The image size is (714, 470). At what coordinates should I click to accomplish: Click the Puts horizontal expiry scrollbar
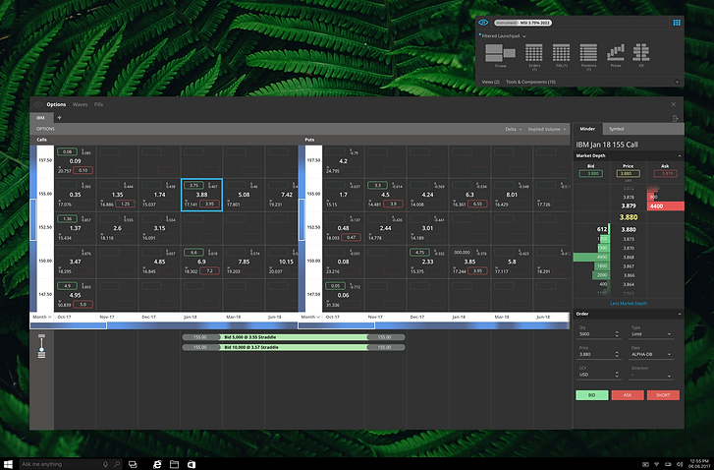point(433,325)
